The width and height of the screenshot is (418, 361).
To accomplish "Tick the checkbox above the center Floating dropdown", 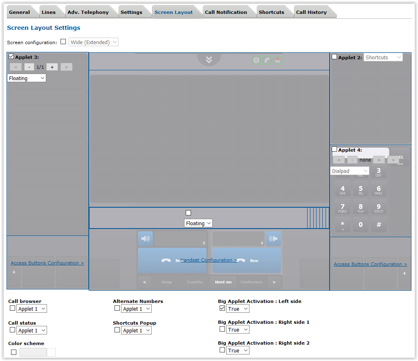I will 189,213.
